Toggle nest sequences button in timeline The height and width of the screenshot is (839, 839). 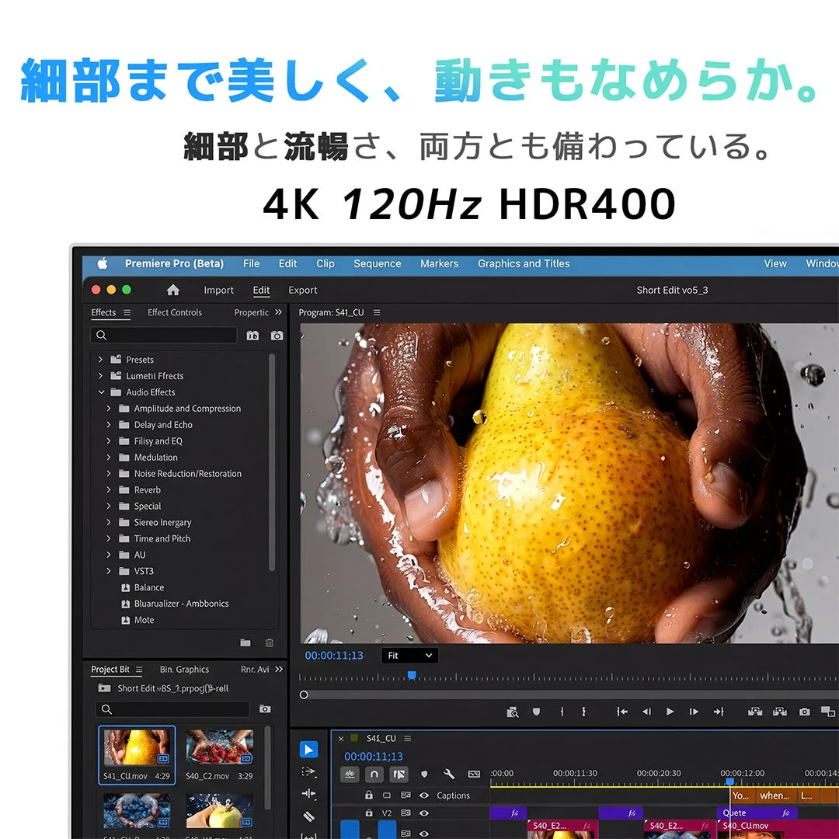click(x=350, y=775)
